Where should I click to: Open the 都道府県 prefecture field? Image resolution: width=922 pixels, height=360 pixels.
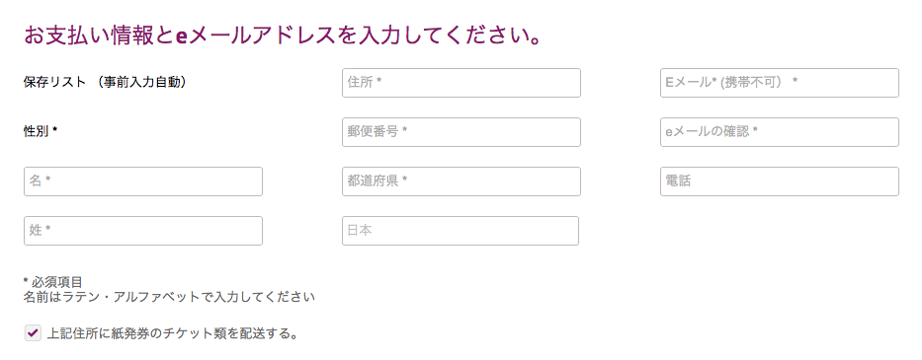click(x=461, y=181)
